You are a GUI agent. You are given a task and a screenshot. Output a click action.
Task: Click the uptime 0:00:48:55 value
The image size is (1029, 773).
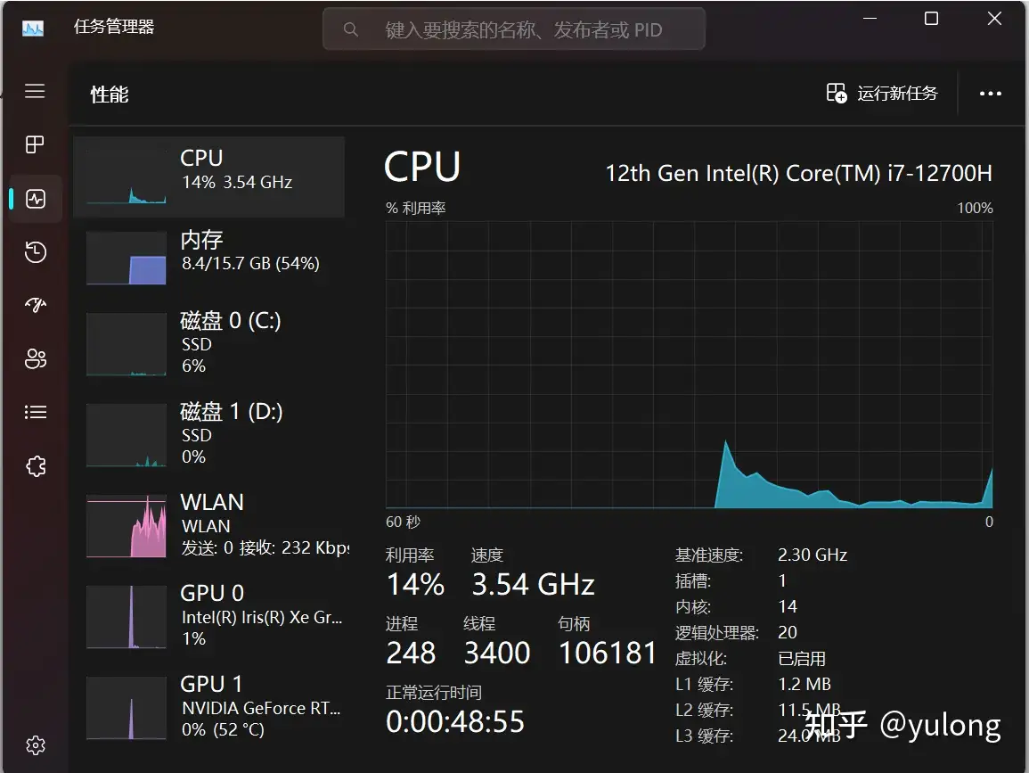coord(454,722)
